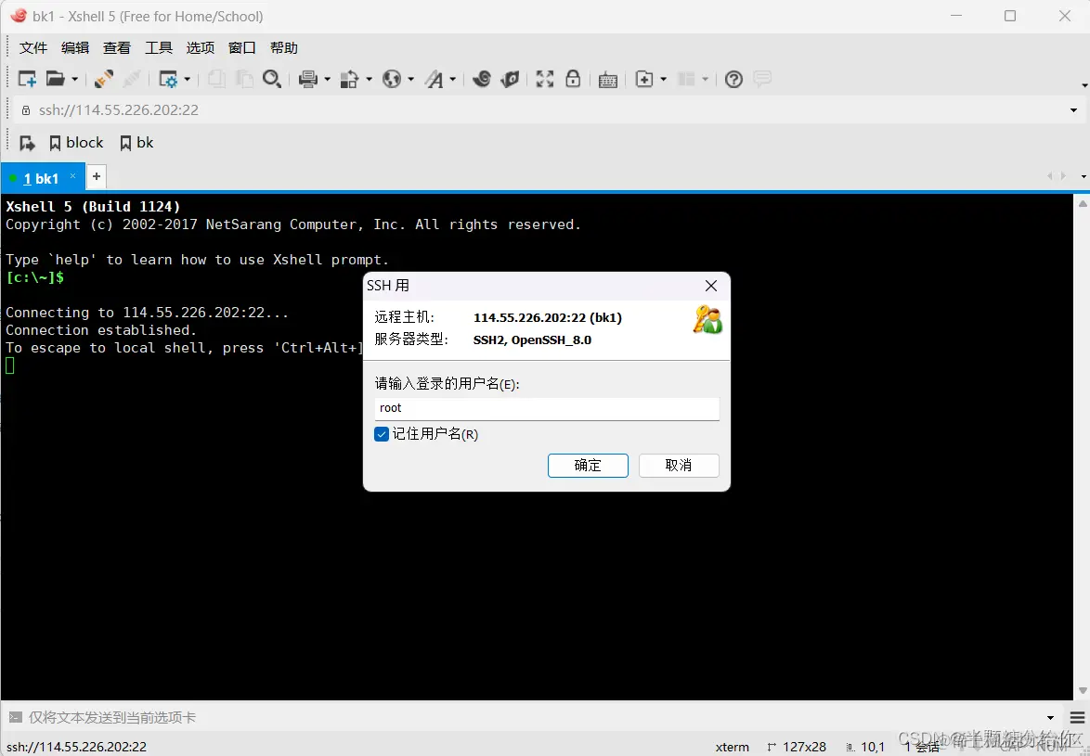The width and height of the screenshot is (1090, 756).
Task: Expand the Properties dropdown arrow
Action: [x=187, y=79]
